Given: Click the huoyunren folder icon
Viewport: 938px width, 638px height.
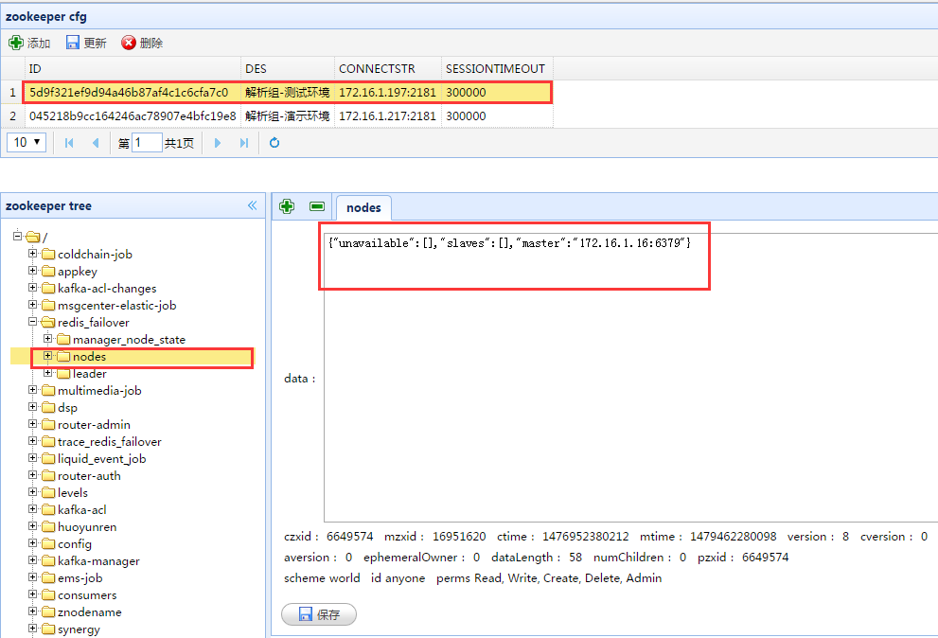Looking at the screenshot, I should point(48,527).
